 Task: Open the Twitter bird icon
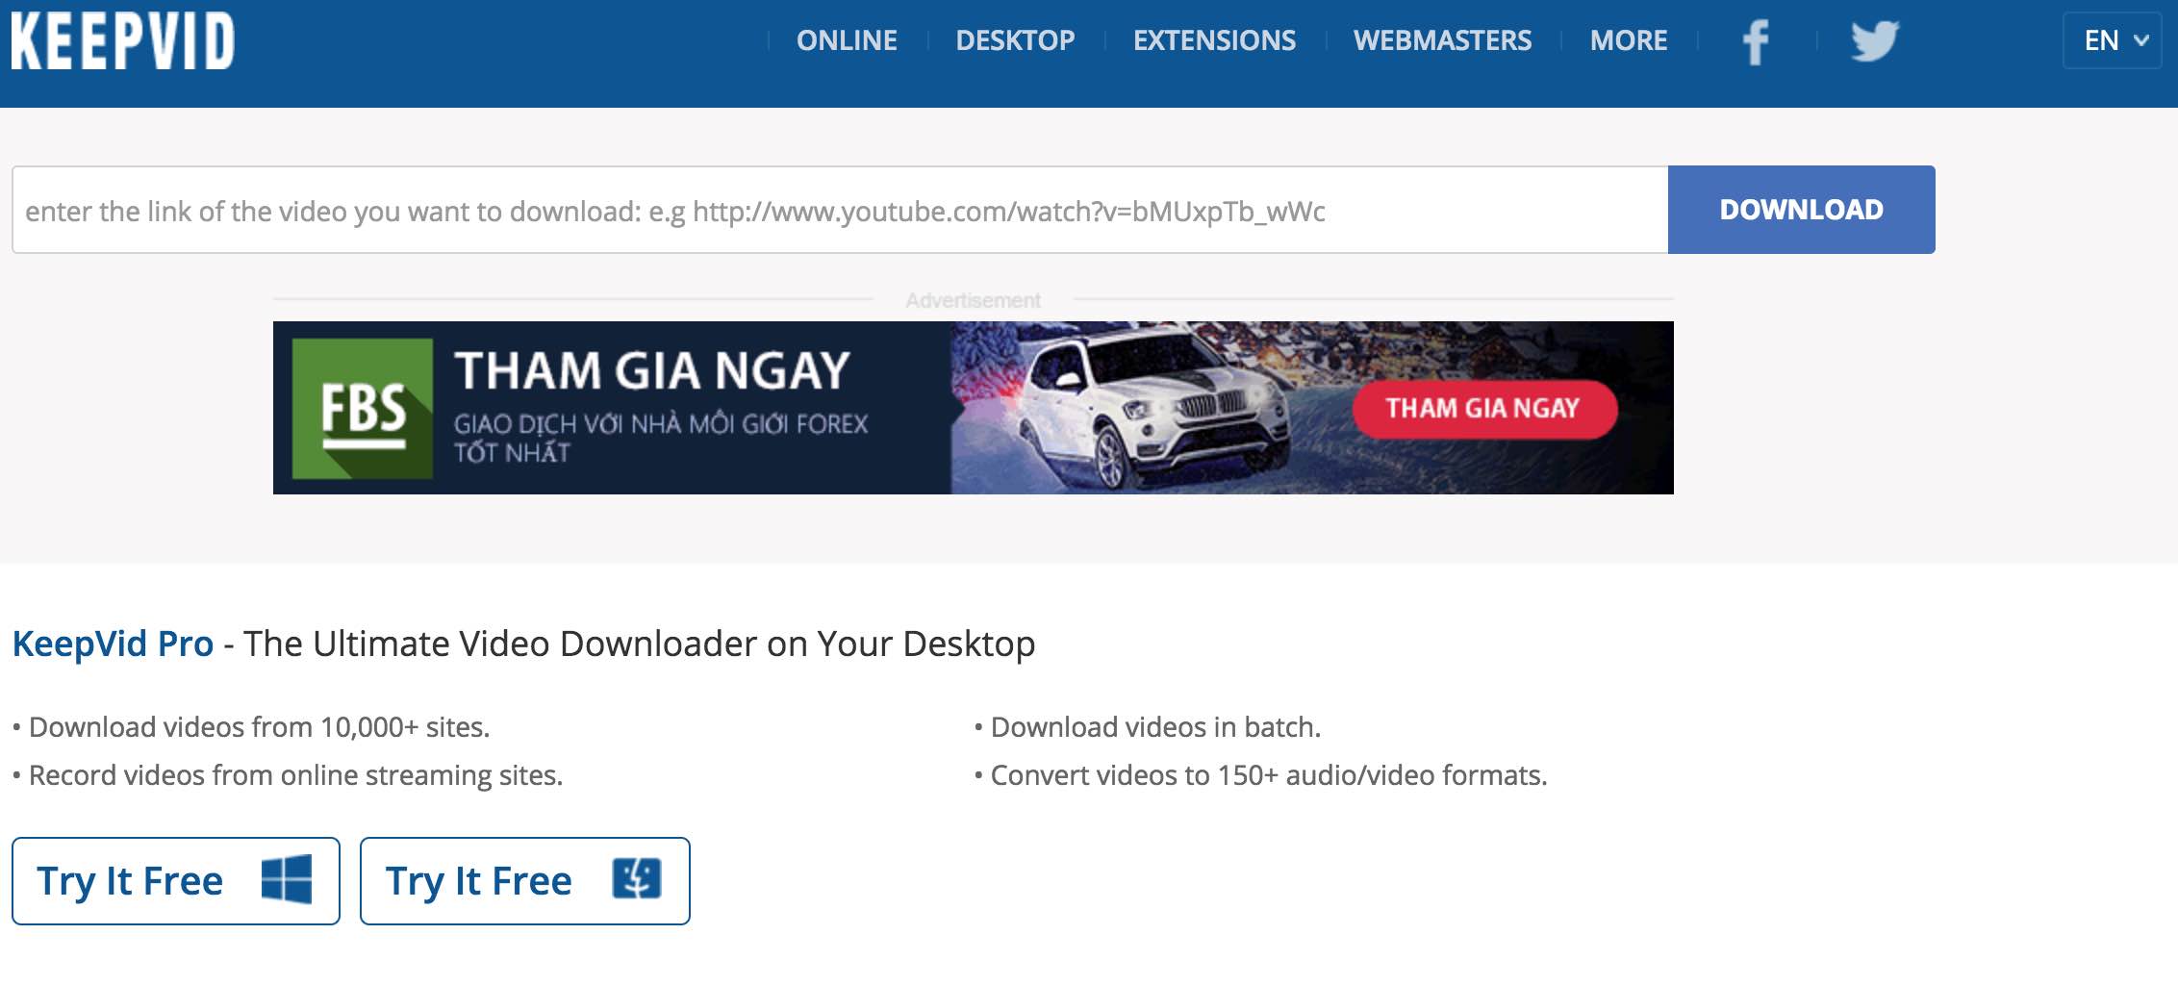click(x=1875, y=41)
